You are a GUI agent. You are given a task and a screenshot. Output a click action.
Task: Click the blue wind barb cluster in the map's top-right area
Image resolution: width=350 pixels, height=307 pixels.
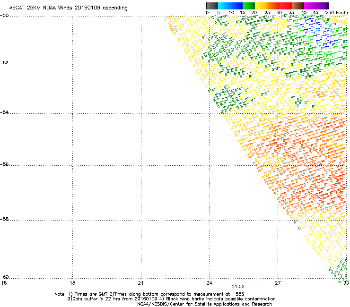tap(318, 31)
